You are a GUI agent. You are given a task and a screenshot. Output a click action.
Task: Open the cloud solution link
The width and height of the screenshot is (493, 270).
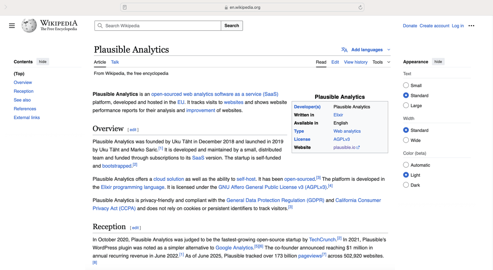tap(168, 179)
